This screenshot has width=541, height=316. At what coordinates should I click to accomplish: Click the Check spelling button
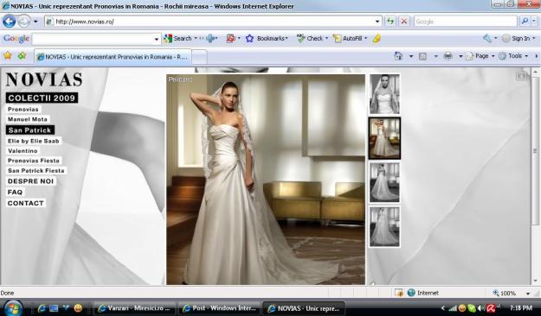click(310, 39)
